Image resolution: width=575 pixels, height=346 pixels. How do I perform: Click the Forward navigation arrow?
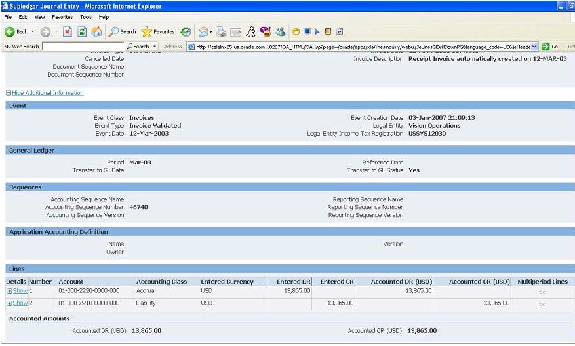(45, 32)
